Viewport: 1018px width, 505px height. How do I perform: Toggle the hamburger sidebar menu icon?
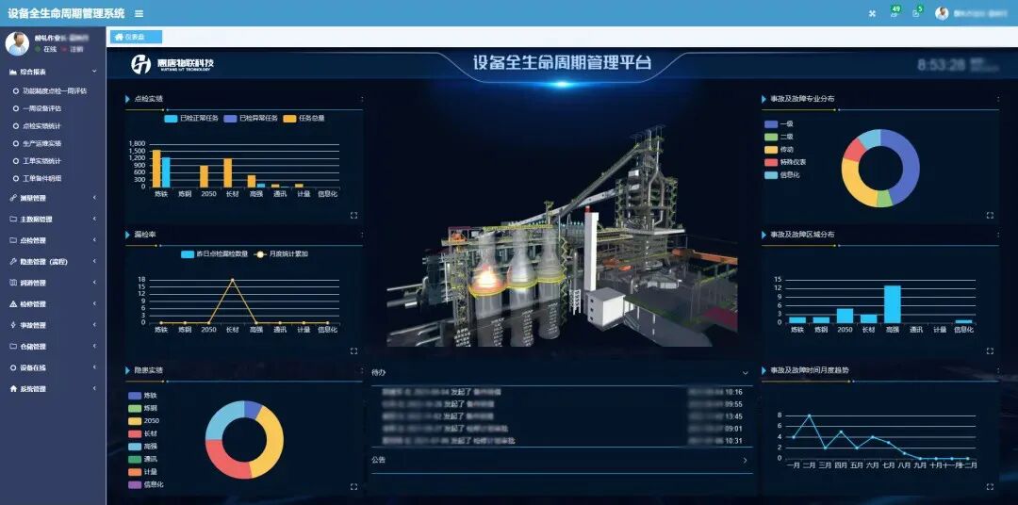click(x=139, y=13)
